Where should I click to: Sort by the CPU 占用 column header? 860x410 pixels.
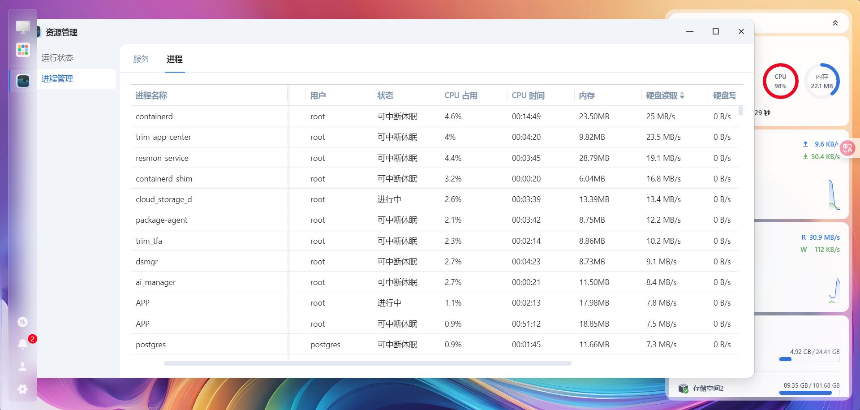461,95
